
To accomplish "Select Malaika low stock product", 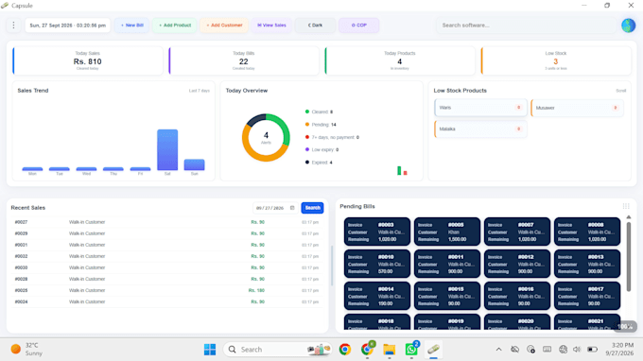I will point(480,129).
